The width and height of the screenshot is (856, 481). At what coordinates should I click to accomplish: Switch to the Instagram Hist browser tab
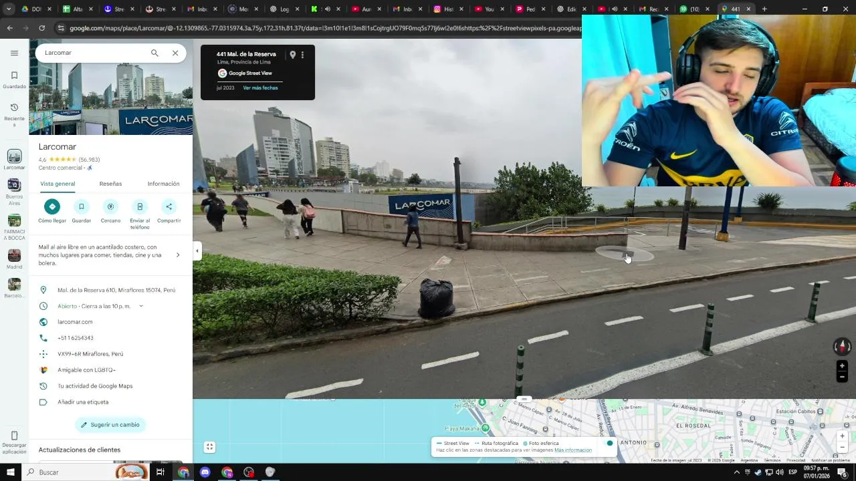tap(449, 9)
